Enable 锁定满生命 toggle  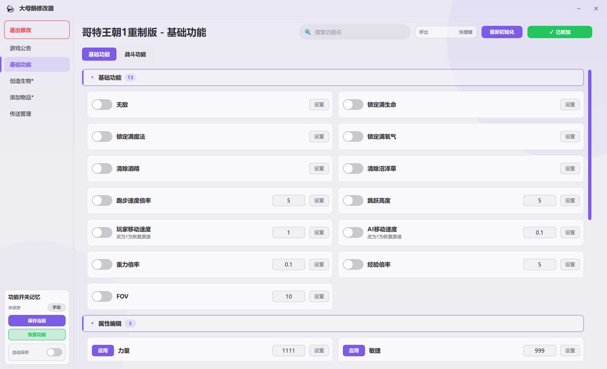click(x=353, y=105)
